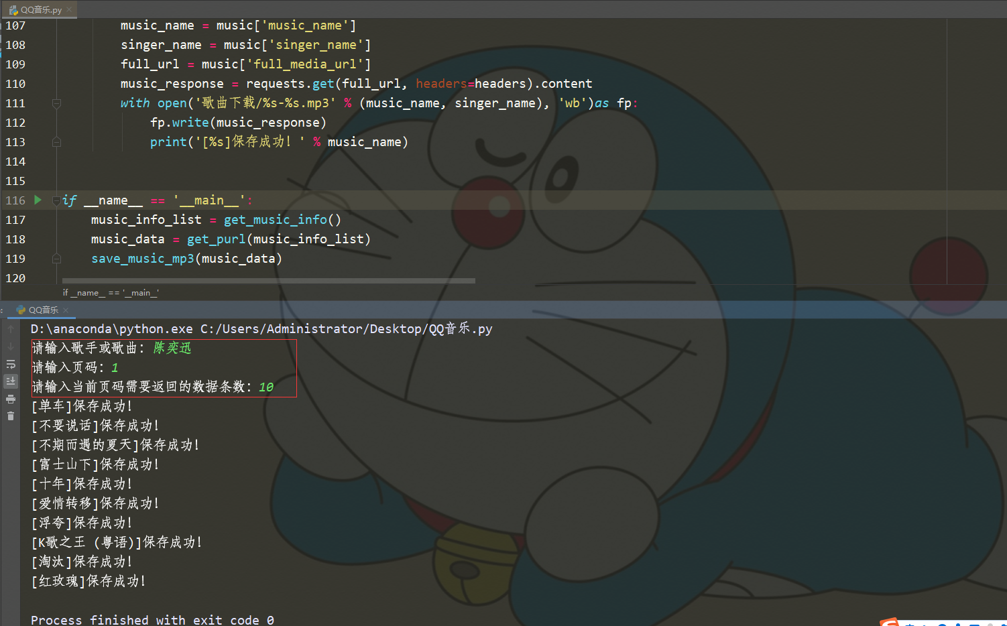Click output line [浮夸]保存成功！

pyautogui.click(x=82, y=523)
